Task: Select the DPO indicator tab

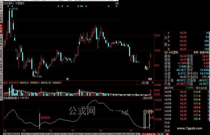Action: click(x=60, y=134)
